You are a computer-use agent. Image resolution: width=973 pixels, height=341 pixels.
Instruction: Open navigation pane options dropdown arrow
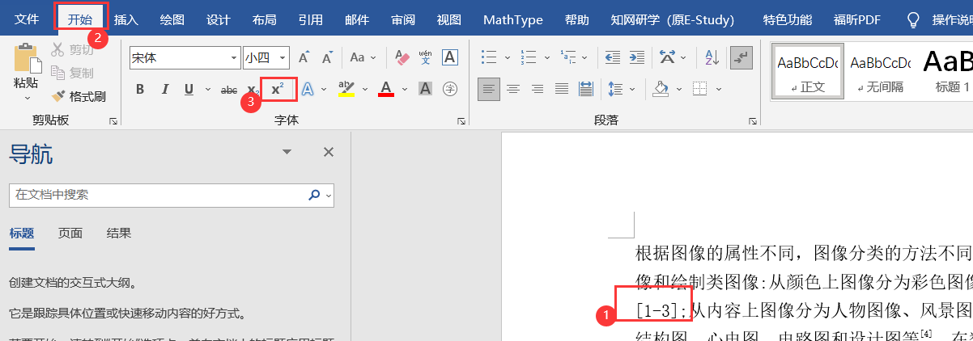[x=287, y=152]
